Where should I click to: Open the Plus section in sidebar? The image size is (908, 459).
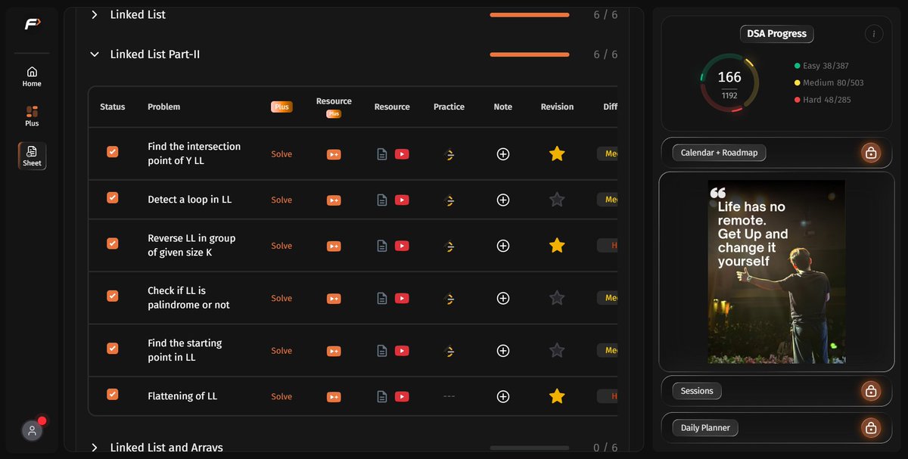point(32,116)
